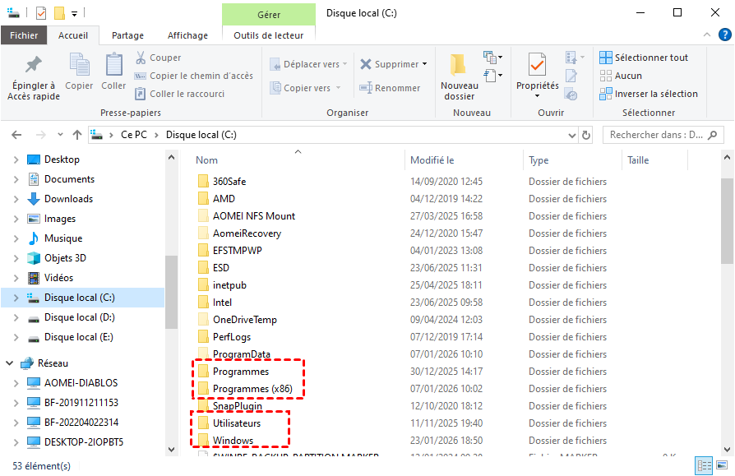Click the Épingler à Accès rapide pin icon
The width and height of the screenshot is (735, 476).
34,66
